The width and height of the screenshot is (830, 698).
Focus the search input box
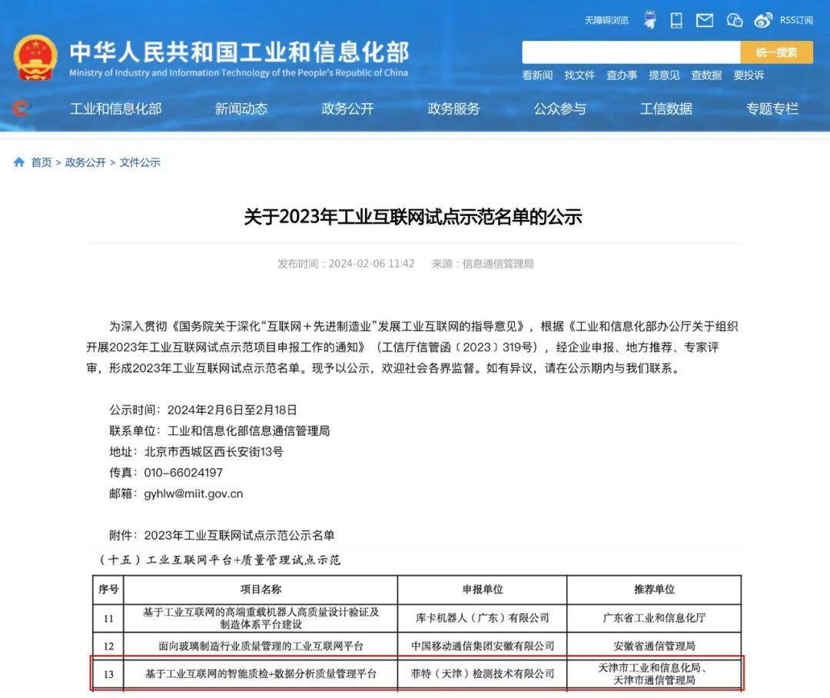(x=631, y=52)
